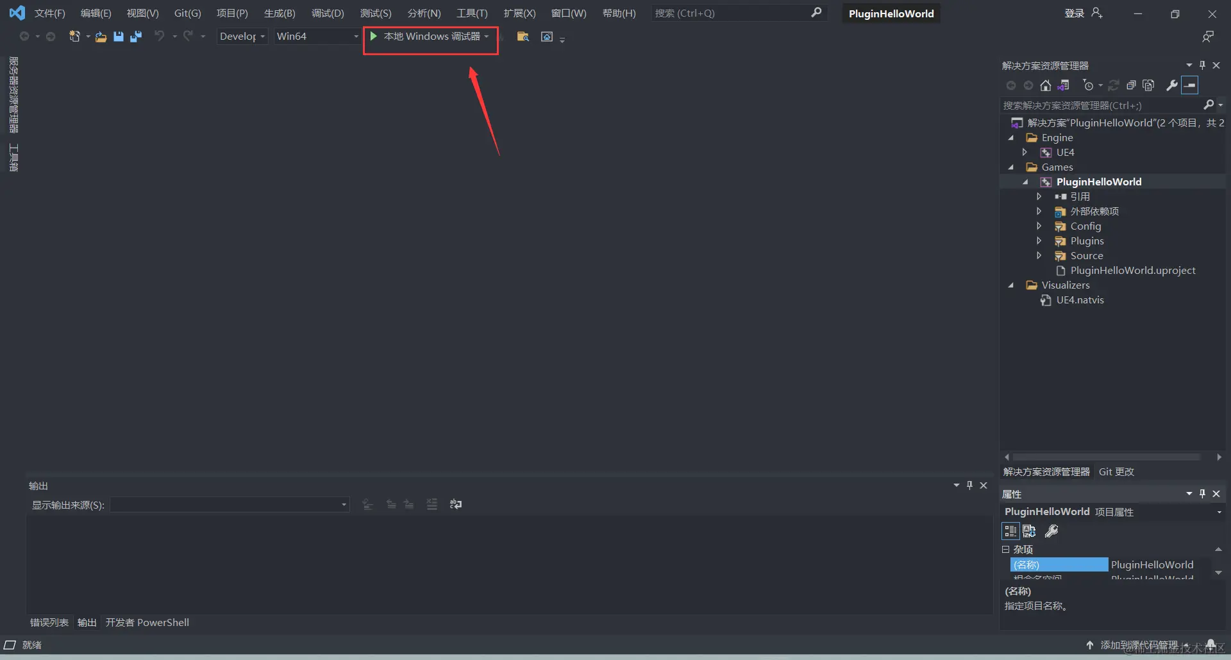The image size is (1231, 660).
Task: Open properties via Solution Explorer wrench icon
Action: tap(1172, 85)
